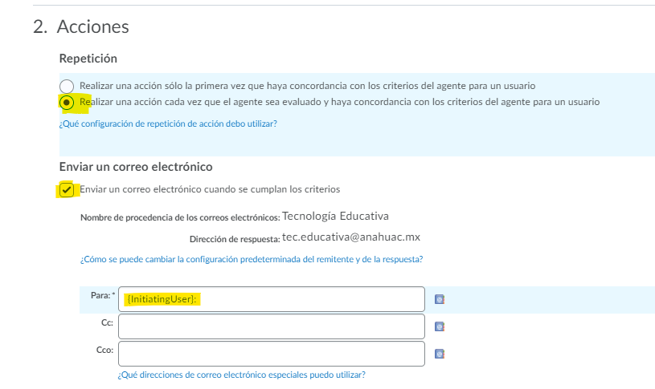Screen dimensions: 655x389
Task: Click the '2. Acciones' section heading
Action: [x=80, y=26]
